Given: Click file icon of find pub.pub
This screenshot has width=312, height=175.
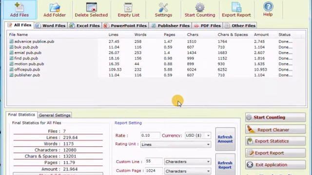Looking at the screenshot, I should pos(11,58).
